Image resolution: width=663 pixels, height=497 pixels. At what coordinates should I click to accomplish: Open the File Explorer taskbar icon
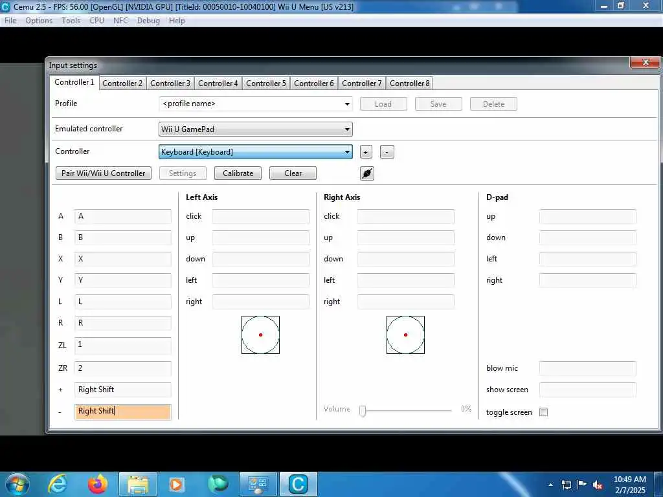coord(138,485)
